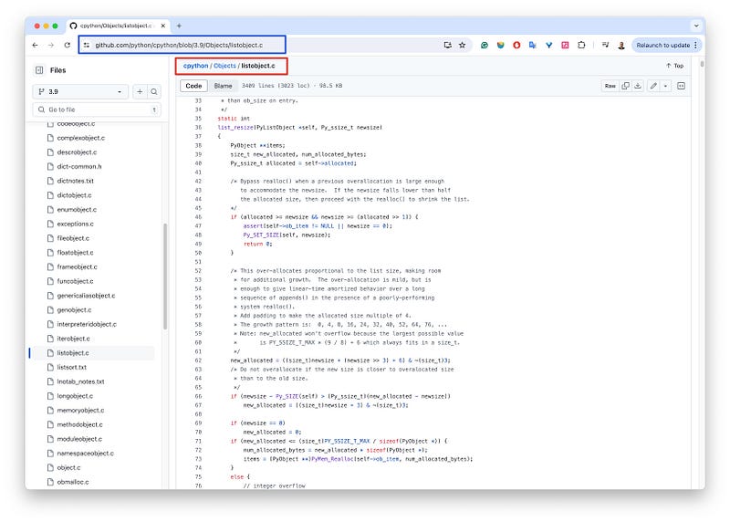Switch to the Blame tab
The height and width of the screenshot is (522, 730).
click(x=223, y=86)
